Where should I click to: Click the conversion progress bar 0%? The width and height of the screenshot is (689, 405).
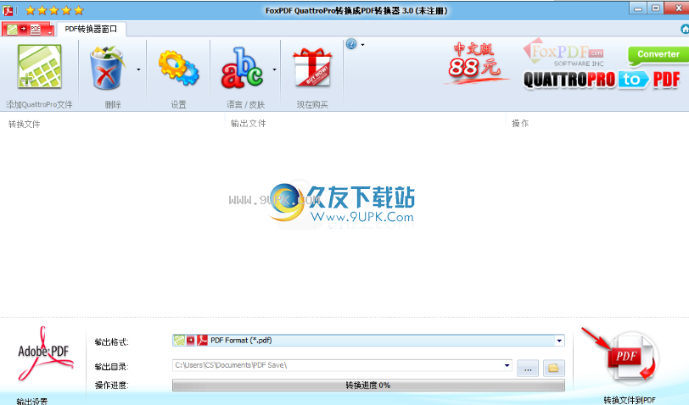(368, 386)
